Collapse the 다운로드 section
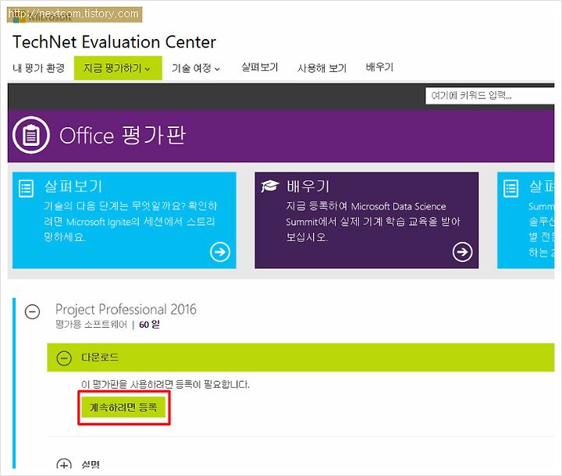Viewport: 562px width, 476px height. pos(64,357)
